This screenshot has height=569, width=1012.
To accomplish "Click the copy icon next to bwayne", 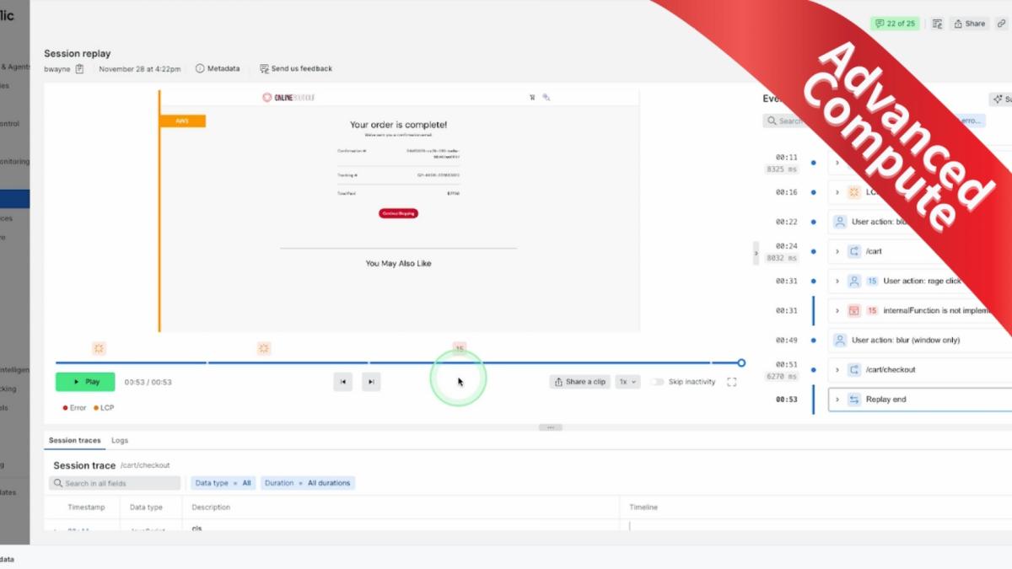I will pyautogui.click(x=79, y=69).
